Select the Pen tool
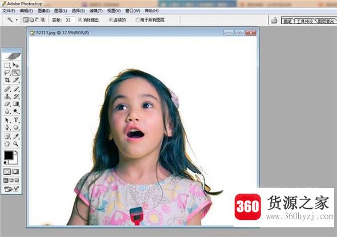 (7, 127)
